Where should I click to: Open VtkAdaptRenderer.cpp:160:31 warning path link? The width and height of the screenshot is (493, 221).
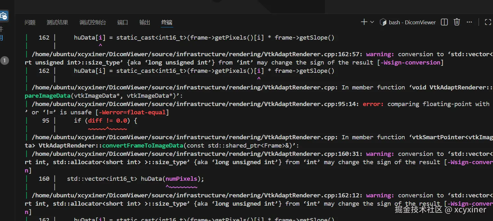[x=197, y=154]
